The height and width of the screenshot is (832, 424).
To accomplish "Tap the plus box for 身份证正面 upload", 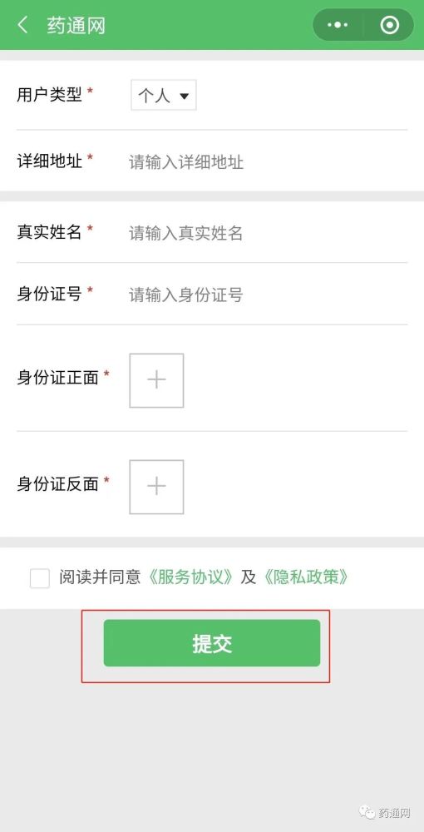I will click(x=156, y=380).
